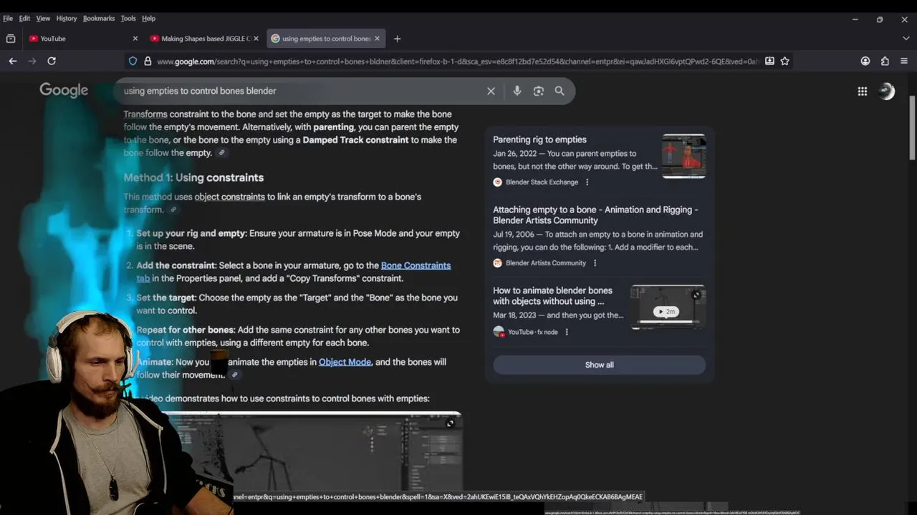
Task: Click the object constraints underlined link
Action: (229, 197)
